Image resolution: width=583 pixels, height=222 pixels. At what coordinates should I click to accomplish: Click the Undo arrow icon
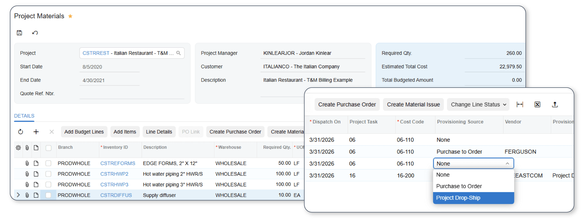click(35, 33)
